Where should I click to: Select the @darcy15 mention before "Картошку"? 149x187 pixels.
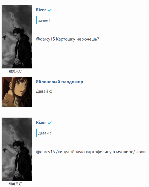click(x=45, y=39)
